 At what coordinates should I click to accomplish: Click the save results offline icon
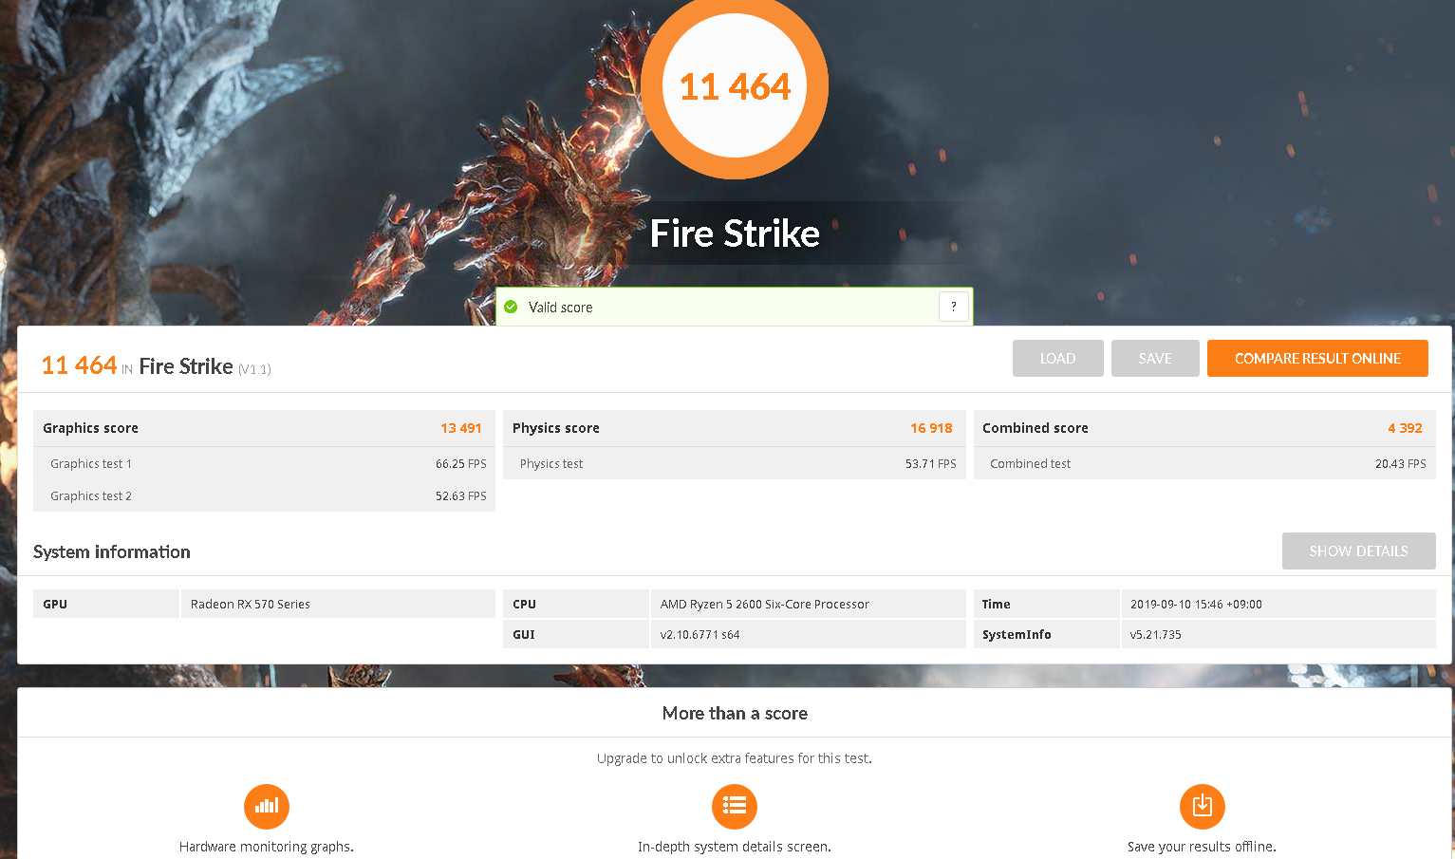[1203, 807]
